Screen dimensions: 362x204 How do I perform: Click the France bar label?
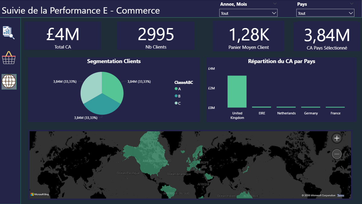[335, 113]
